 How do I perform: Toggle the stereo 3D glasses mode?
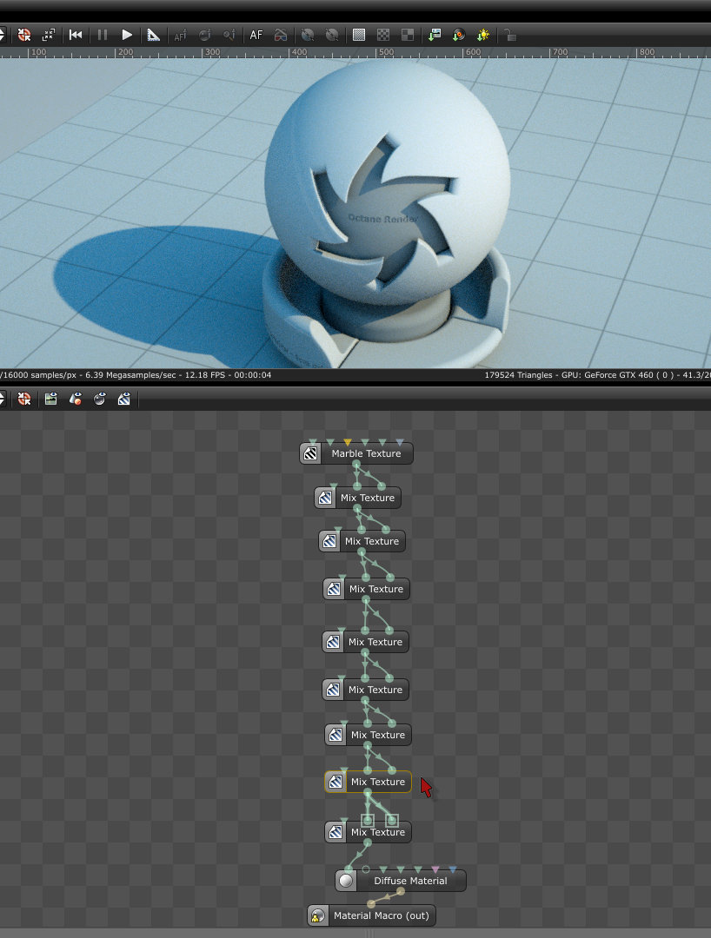pyautogui.click(x=280, y=35)
